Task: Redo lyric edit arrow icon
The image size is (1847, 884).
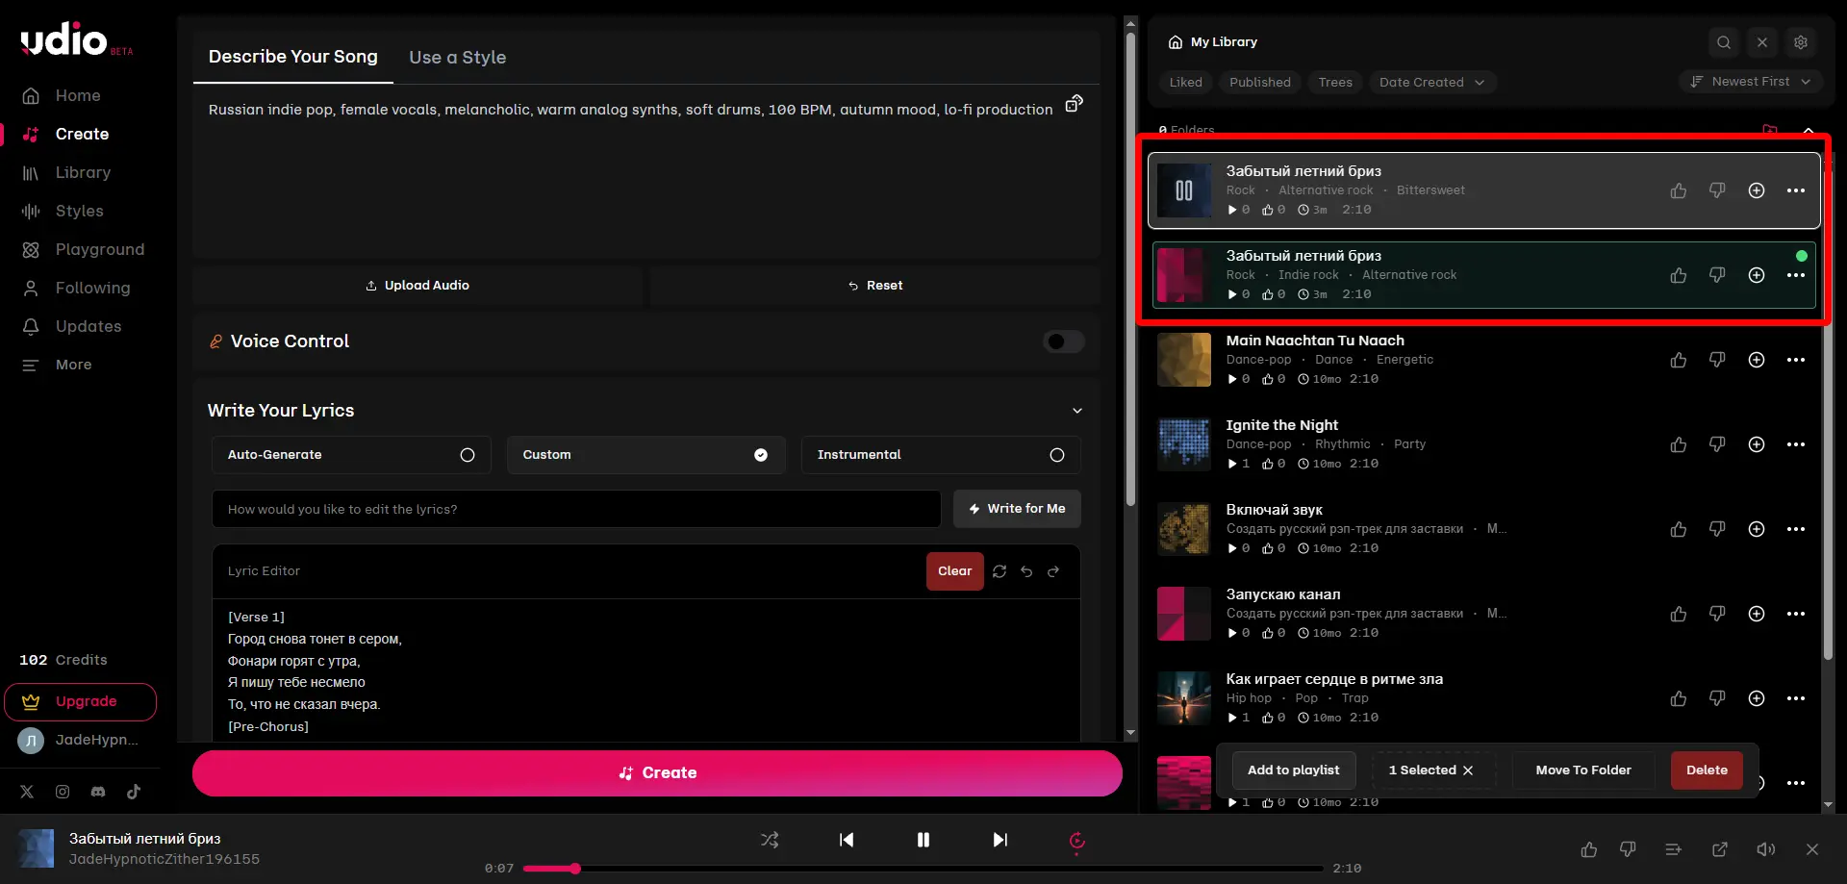Action: click(x=1053, y=571)
